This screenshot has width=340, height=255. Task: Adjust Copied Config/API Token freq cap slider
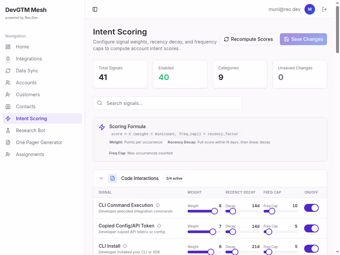click(x=280, y=232)
